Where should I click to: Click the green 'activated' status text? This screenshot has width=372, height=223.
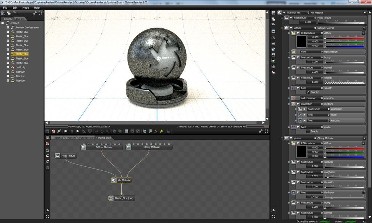[x=324, y=221]
